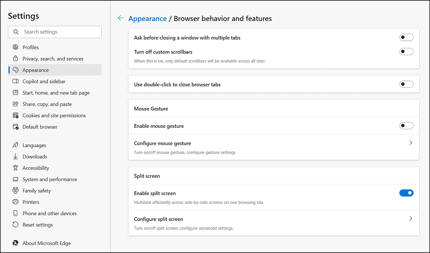Click the Microsoft Edge logo icon
Image resolution: width=430 pixels, height=253 pixels.
click(x=16, y=243)
